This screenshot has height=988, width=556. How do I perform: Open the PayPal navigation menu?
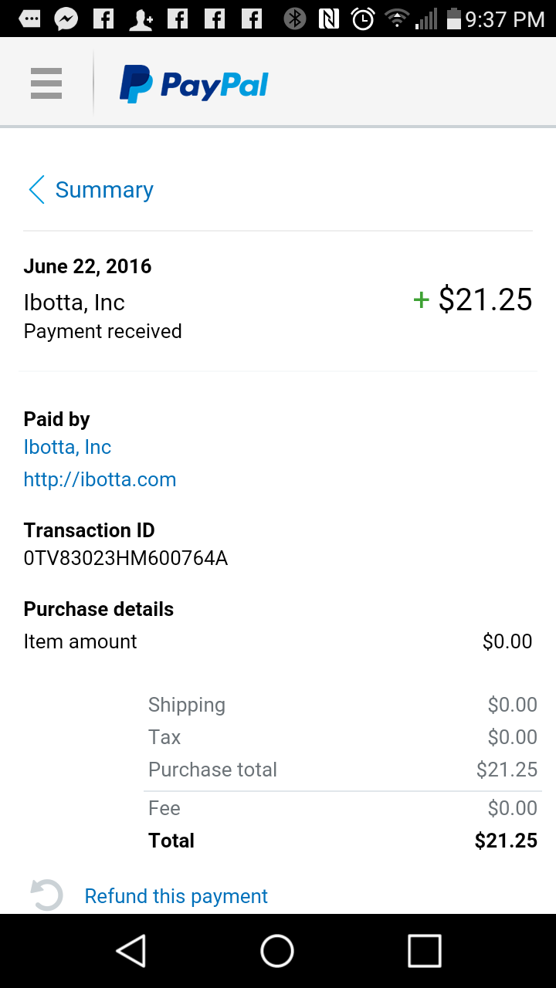tap(46, 83)
